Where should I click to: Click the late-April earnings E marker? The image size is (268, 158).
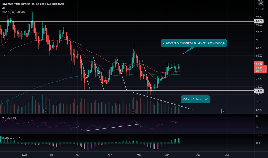(133, 111)
